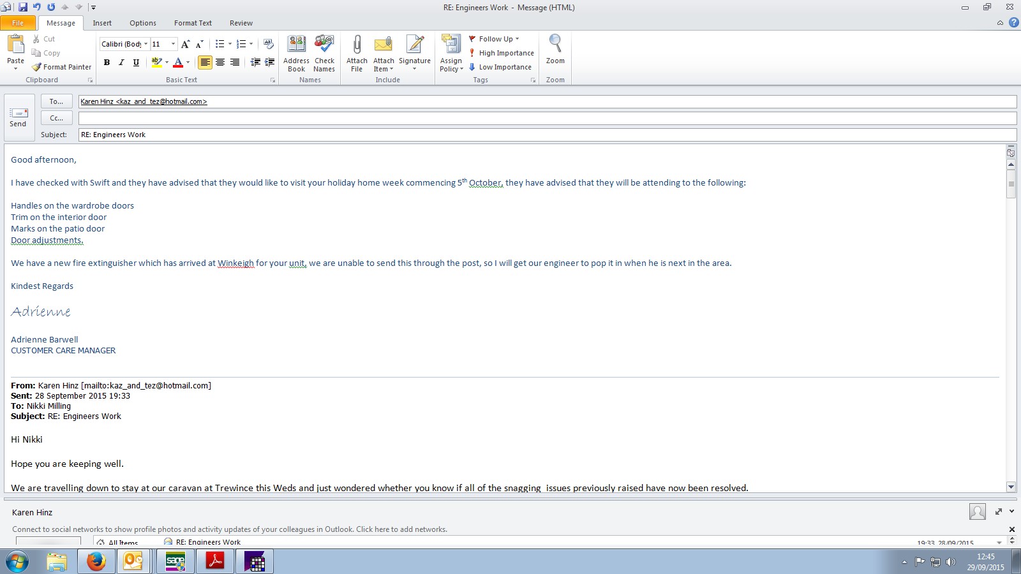Image resolution: width=1021 pixels, height=574 pixels.
Task: Select the Format Painter tool
Action: (x=62, y=67)
